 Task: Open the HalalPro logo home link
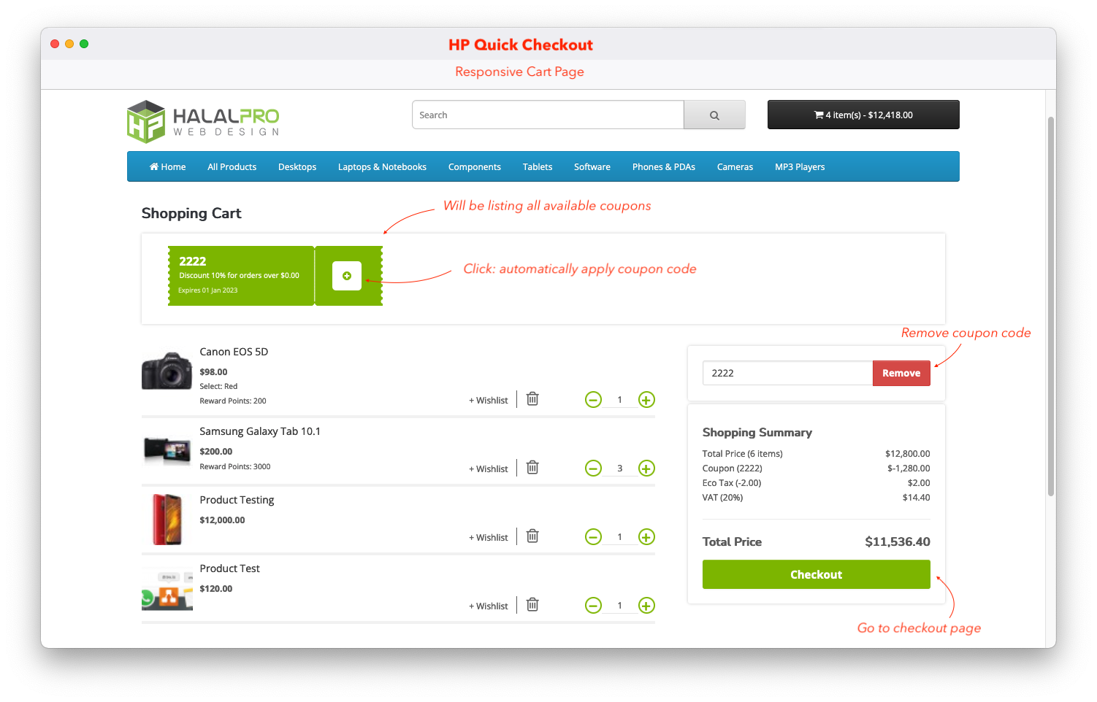(203, 122)
